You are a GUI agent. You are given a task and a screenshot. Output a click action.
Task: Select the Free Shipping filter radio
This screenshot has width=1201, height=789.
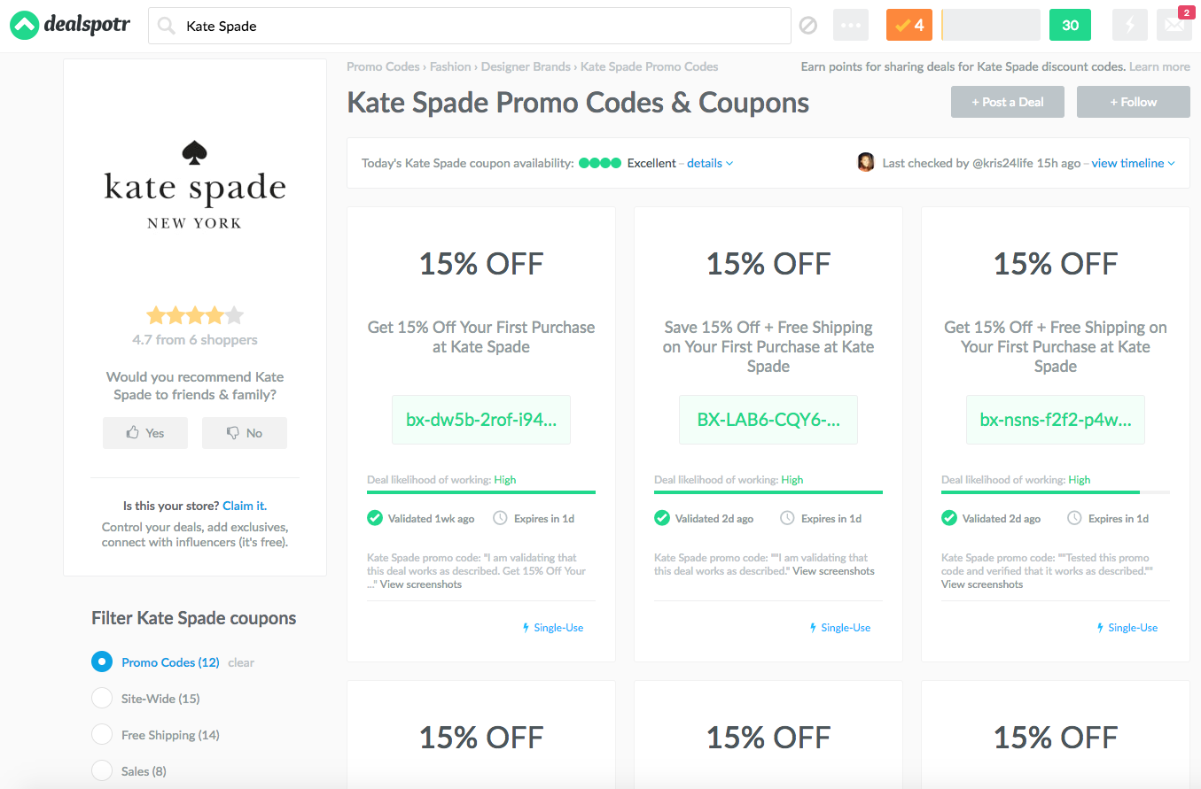click(x=102, y=734)
